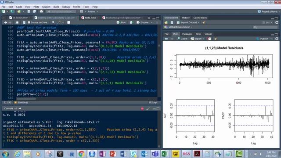Image resolution: width=281 pixels, height=158 pixels.
Task: Refresh the Environment pane
Action: coord(277,22)
